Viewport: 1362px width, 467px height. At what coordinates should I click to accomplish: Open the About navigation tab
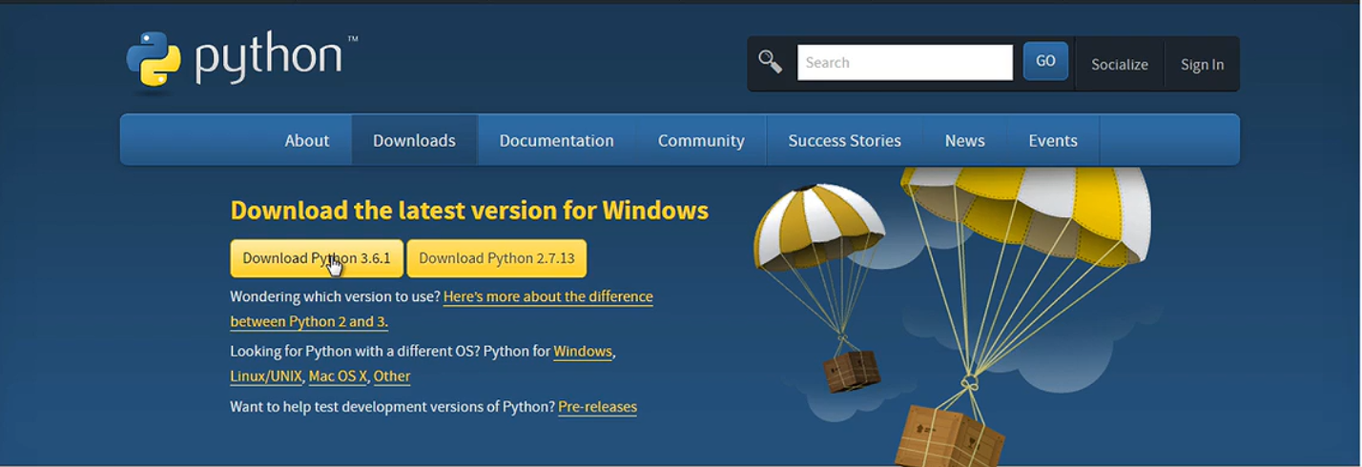(307, 140)
